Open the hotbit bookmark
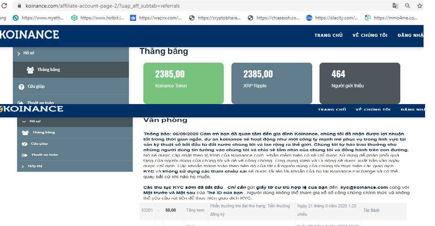The height and width of the screenshot is (226, 435). 97,18
